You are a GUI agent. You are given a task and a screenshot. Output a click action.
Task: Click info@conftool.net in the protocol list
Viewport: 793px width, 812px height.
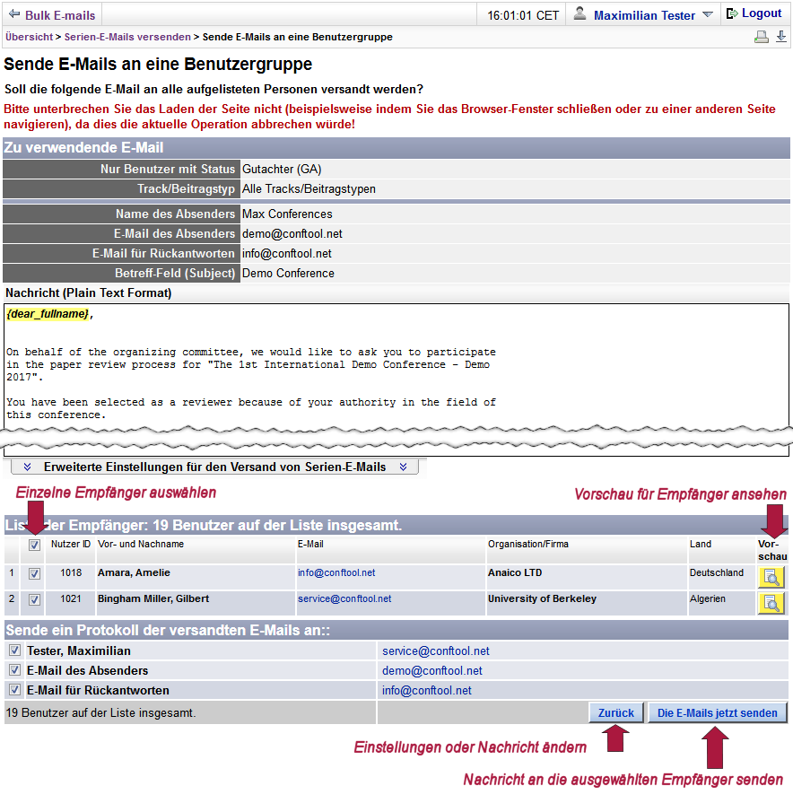pyautogui.click(x=427, y=690)
